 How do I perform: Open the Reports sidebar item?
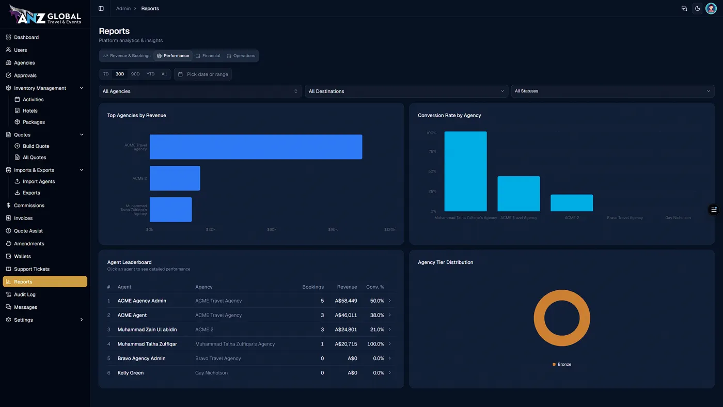click(45, 281)
